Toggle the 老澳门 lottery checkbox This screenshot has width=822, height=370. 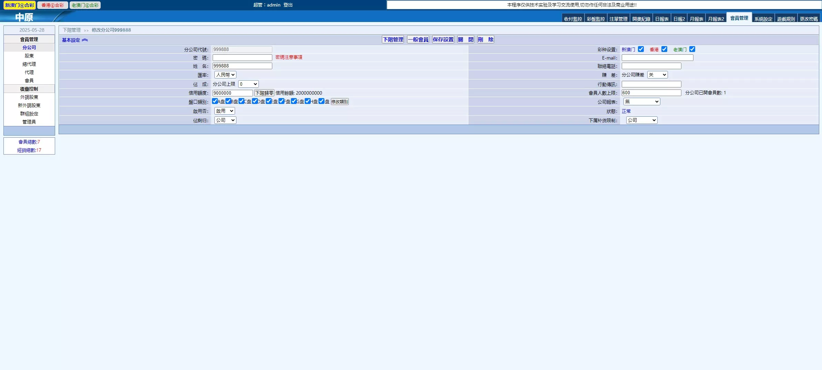(x=692, y=49)
